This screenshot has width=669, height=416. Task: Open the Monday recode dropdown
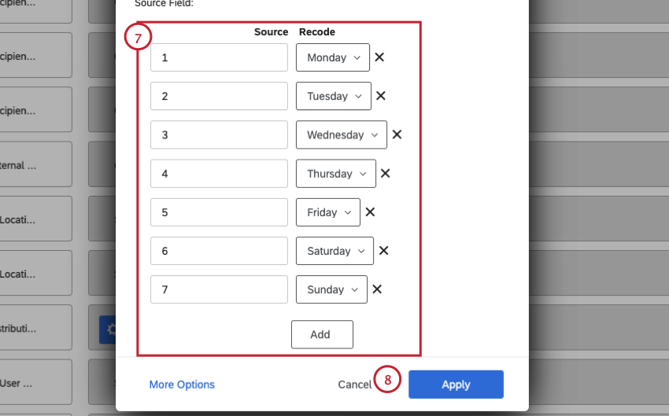click(333, 57)
